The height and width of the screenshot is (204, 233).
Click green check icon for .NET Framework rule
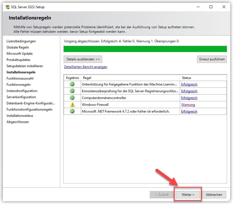coord(72,111)
